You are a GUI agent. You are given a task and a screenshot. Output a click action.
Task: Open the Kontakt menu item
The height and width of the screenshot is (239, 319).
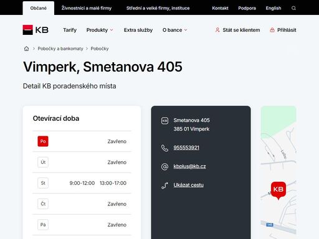point(220,8)
